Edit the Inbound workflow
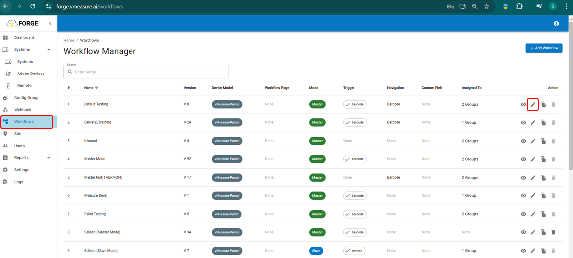Screen dimensions: 573x258 click(533, 141)
